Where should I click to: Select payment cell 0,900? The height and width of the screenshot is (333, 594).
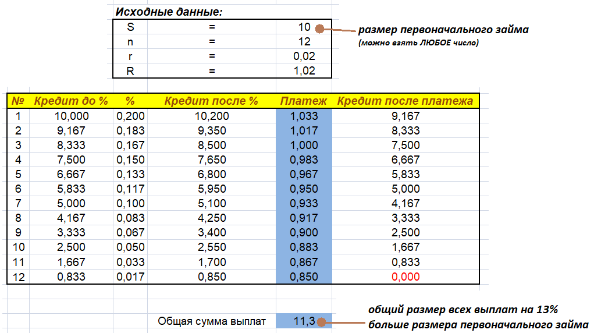click(304, 232)
